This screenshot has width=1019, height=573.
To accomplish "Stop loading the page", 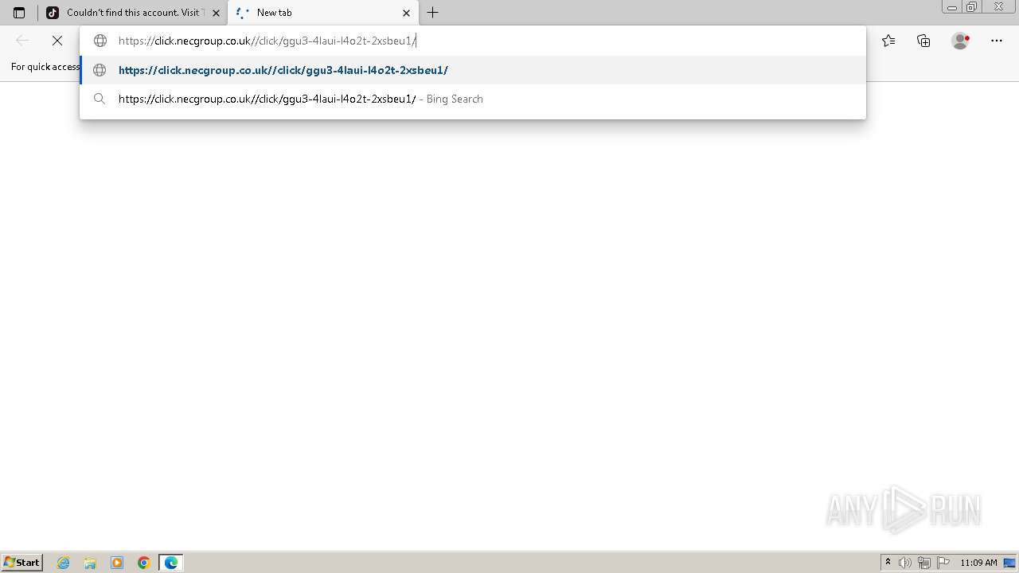I will (57, 41).
